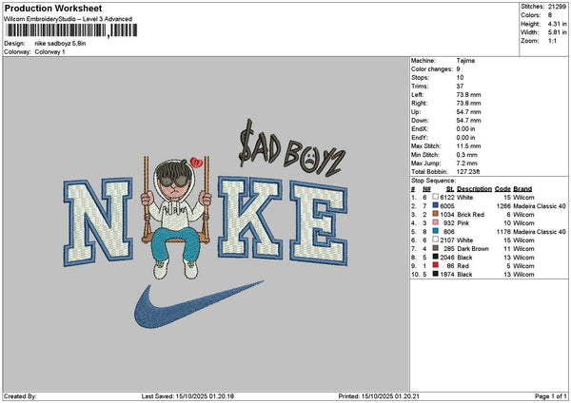Click the Stop Sequence heading
This screenshot has height=403, width=571.
(433, 181)
